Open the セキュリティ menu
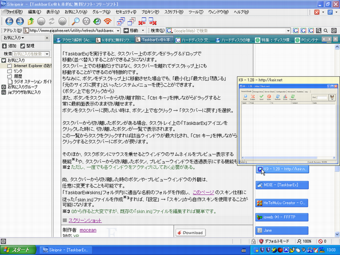Screen dimensions: 340x255 [126, 12]
